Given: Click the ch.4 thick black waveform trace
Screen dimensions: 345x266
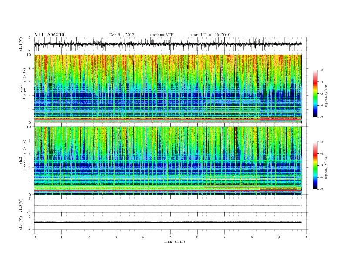Looking at the screenshot, I should 168,223.
